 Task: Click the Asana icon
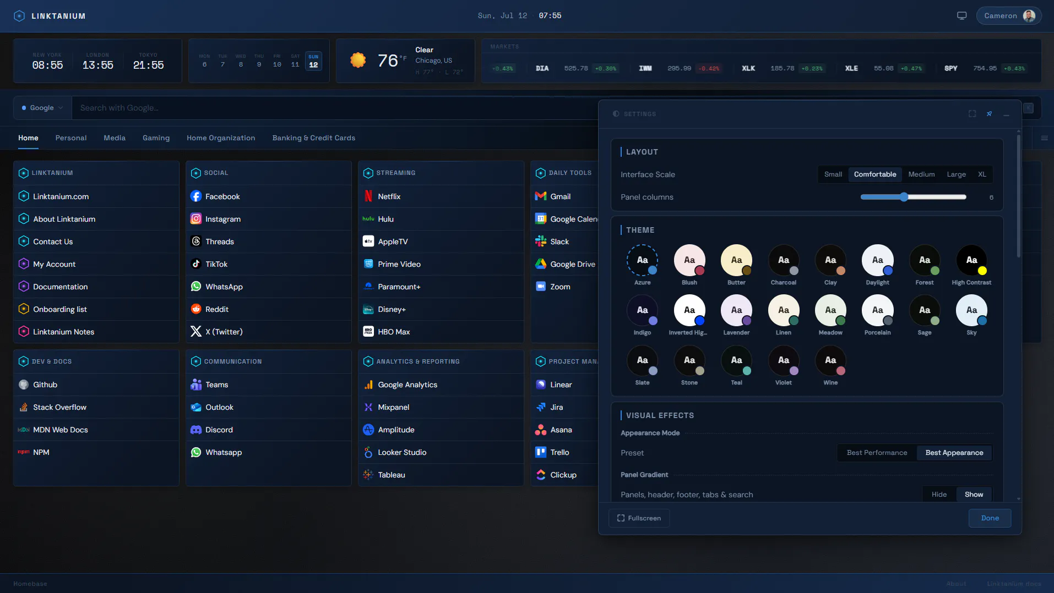click(x=541, y=430)
